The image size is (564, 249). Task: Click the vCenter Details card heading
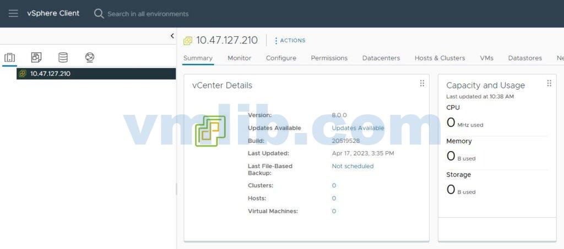(x=223, y=85)
